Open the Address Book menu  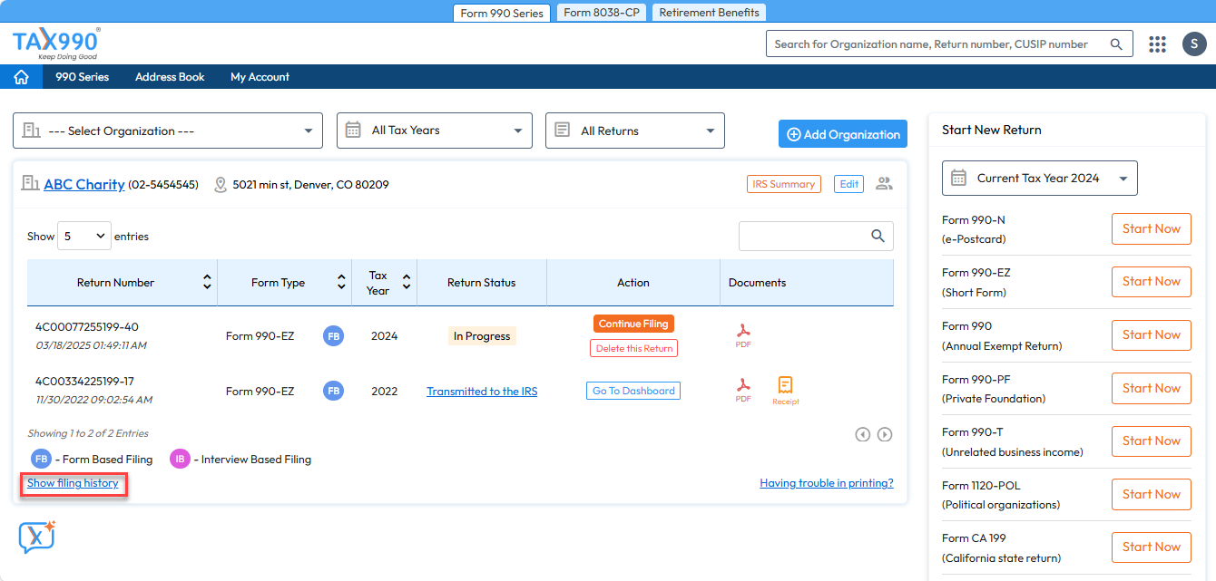(170, 77)
